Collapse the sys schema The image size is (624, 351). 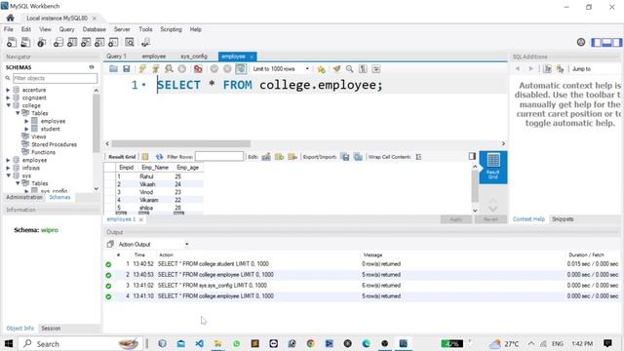[x=8, y=175]
